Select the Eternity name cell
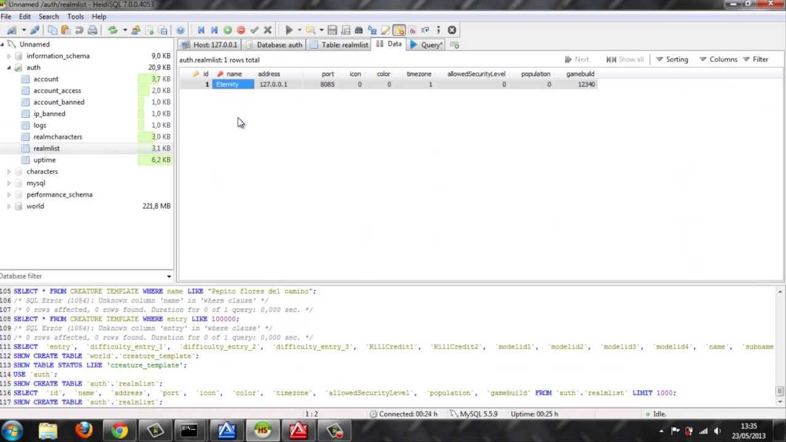Viewport: 786px width, 442px height. [x=233, y=84]
